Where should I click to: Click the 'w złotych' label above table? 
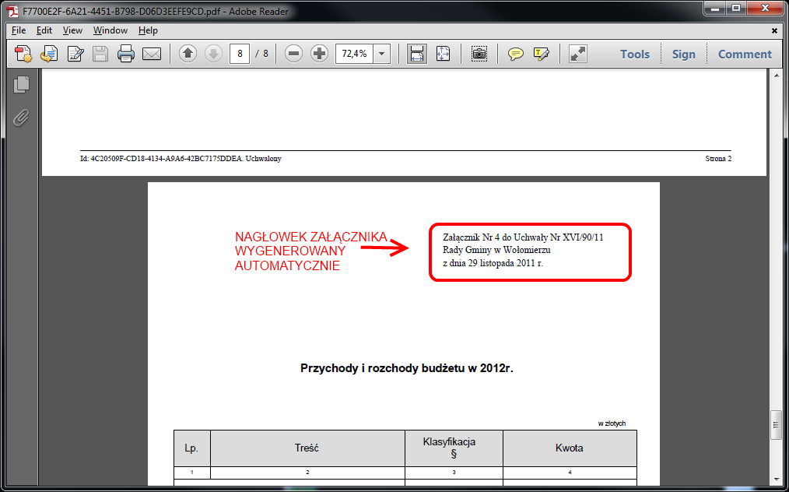pos(612,423)
